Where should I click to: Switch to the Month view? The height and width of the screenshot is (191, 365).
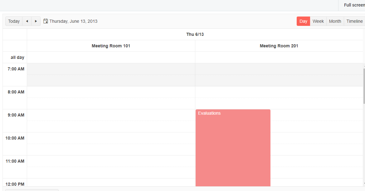tap(335, 21)
